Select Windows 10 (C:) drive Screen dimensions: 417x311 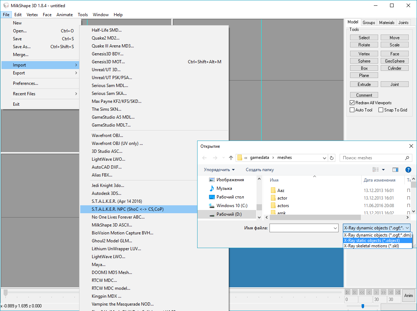tap(232, 205)
